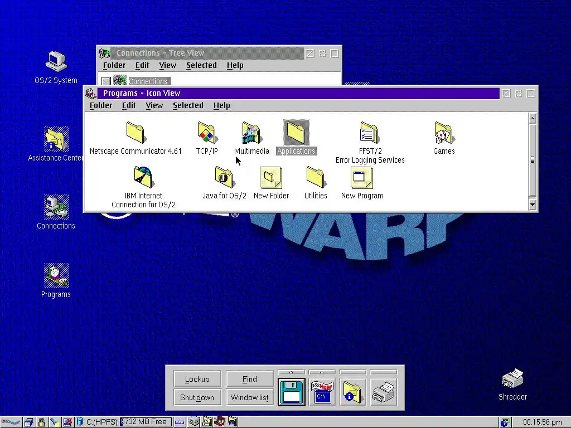
Task: Open the drawer above the LaunchPad shredder
Action: pos(383,372)
